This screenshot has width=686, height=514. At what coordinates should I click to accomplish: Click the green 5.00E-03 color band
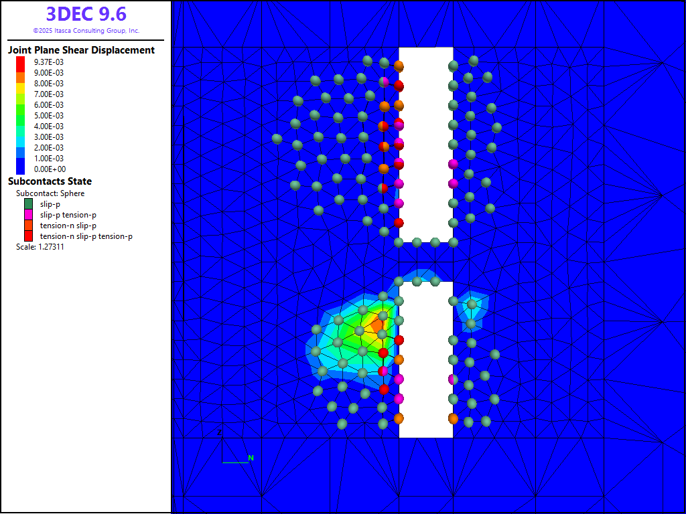pyautogui.click(x=20, y=115)
